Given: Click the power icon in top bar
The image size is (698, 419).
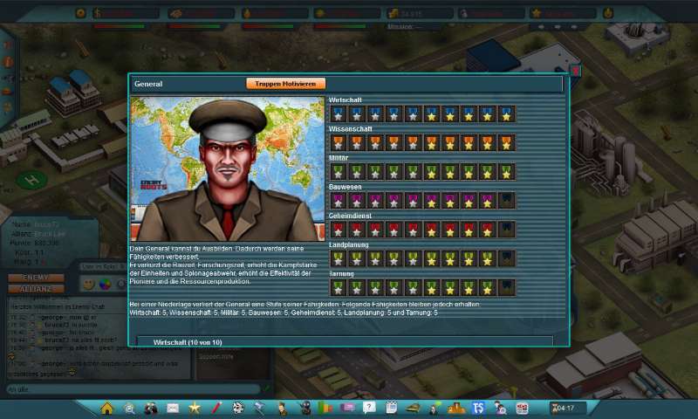Looking at the screenshot, I should [x=608, y=13].
